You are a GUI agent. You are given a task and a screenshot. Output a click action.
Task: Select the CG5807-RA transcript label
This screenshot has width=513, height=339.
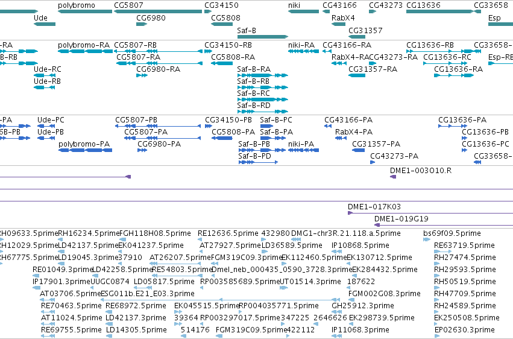(139, 57)
